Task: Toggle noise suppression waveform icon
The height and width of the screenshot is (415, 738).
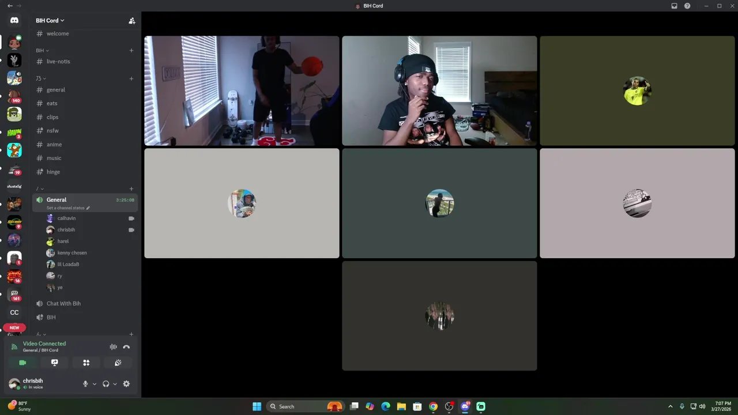Action: click(x=113, y=347)
